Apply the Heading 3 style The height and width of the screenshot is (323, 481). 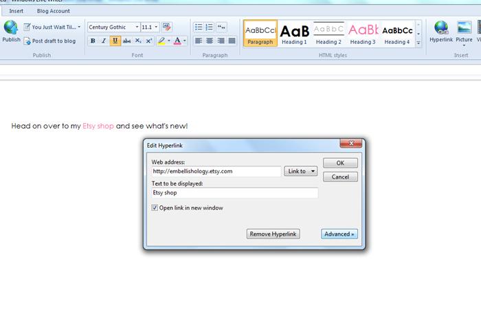tap(363, 33)
